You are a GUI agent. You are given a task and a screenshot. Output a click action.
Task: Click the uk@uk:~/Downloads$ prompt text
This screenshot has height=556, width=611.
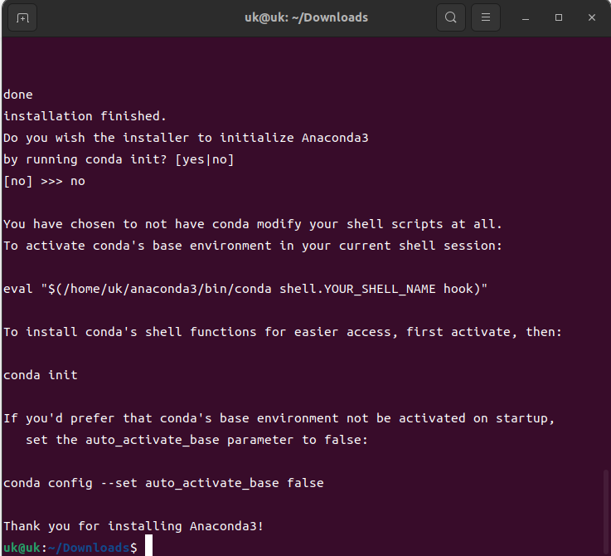(70, 548)
